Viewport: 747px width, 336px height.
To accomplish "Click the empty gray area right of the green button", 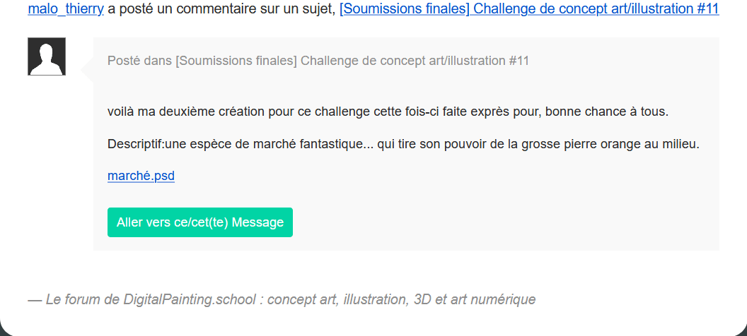I will click(x=505, y=222).
